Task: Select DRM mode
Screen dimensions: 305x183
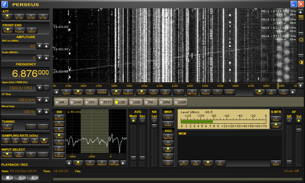Action: click(x=165, y=102)
